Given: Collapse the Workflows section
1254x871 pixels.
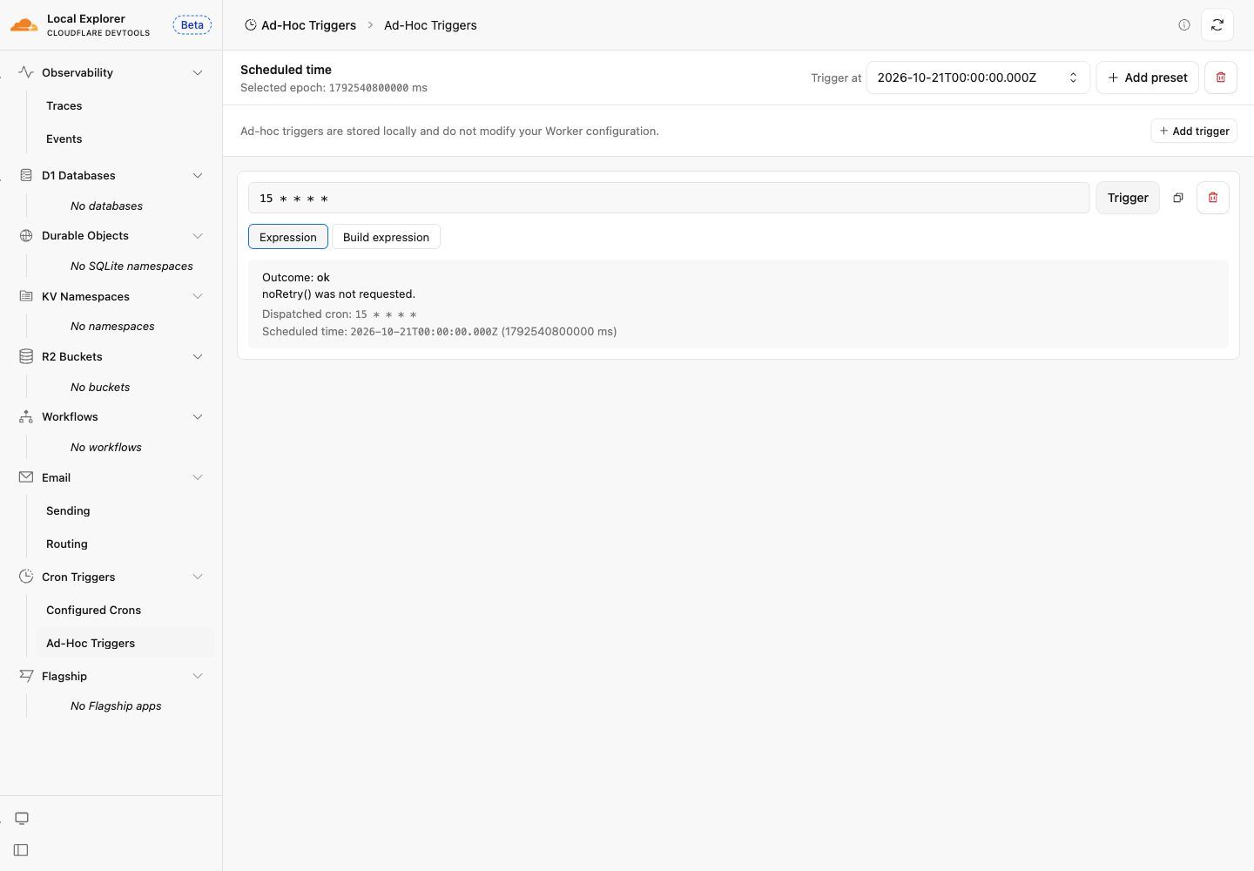Looking at the screenshot, I should pos(198,416).
